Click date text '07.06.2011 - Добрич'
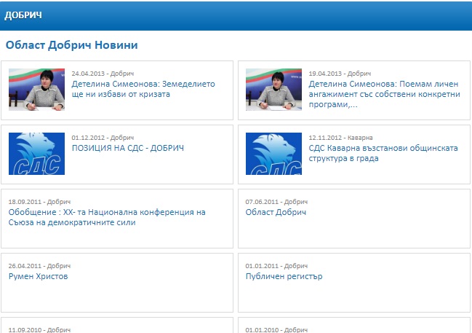Viewport: 472px width, 333px height. [276, 202]
